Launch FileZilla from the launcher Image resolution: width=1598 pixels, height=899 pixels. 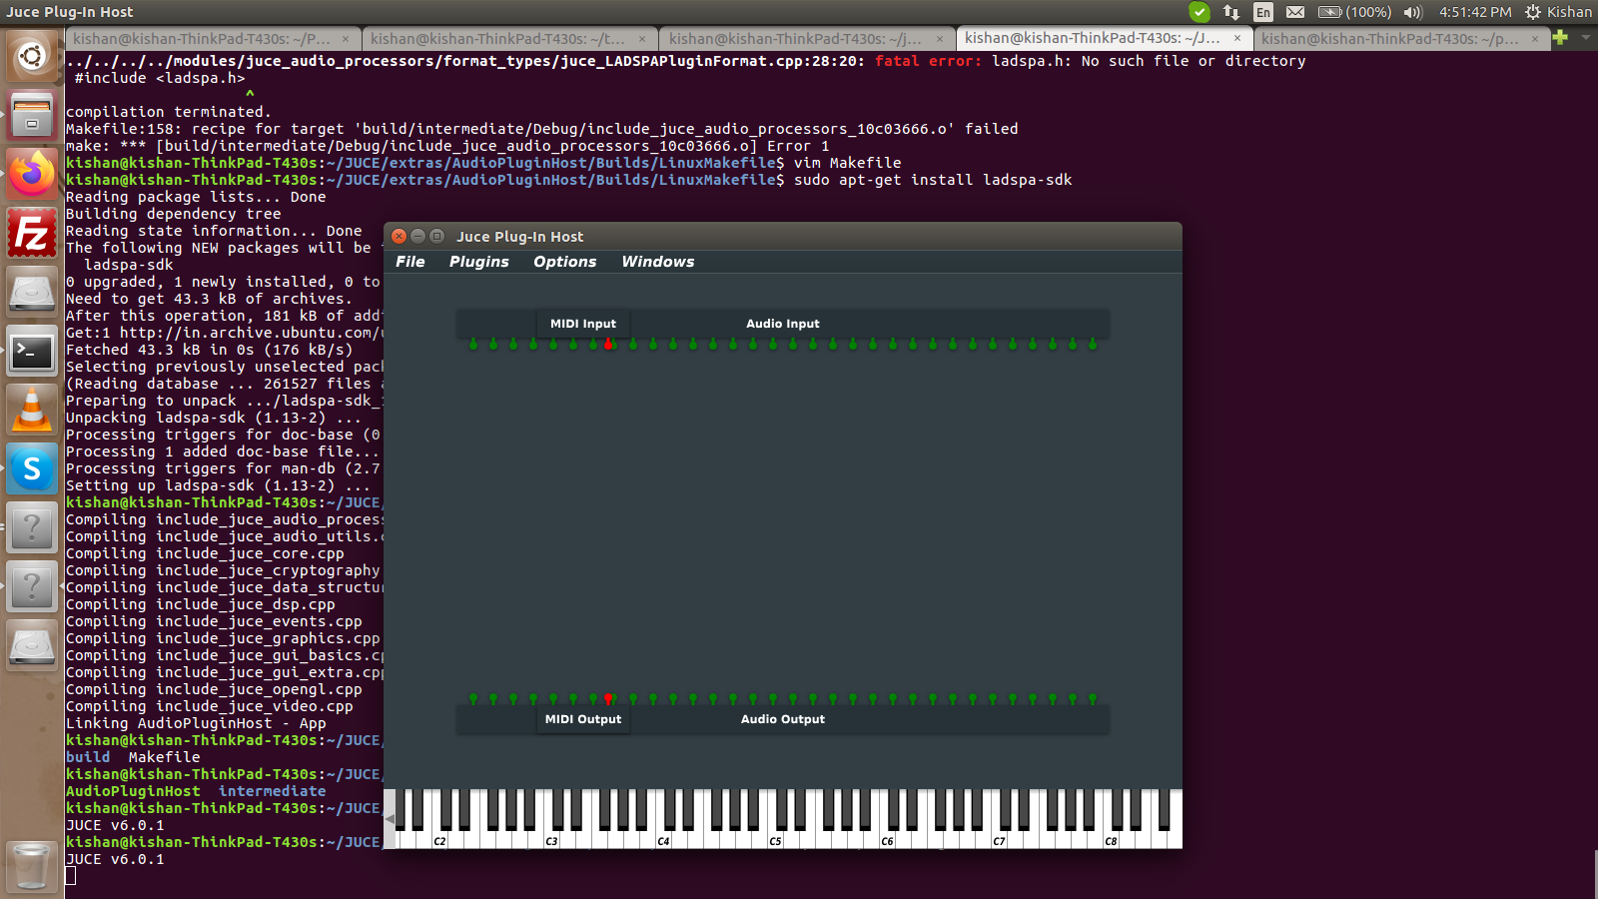(x=32, y=234)
